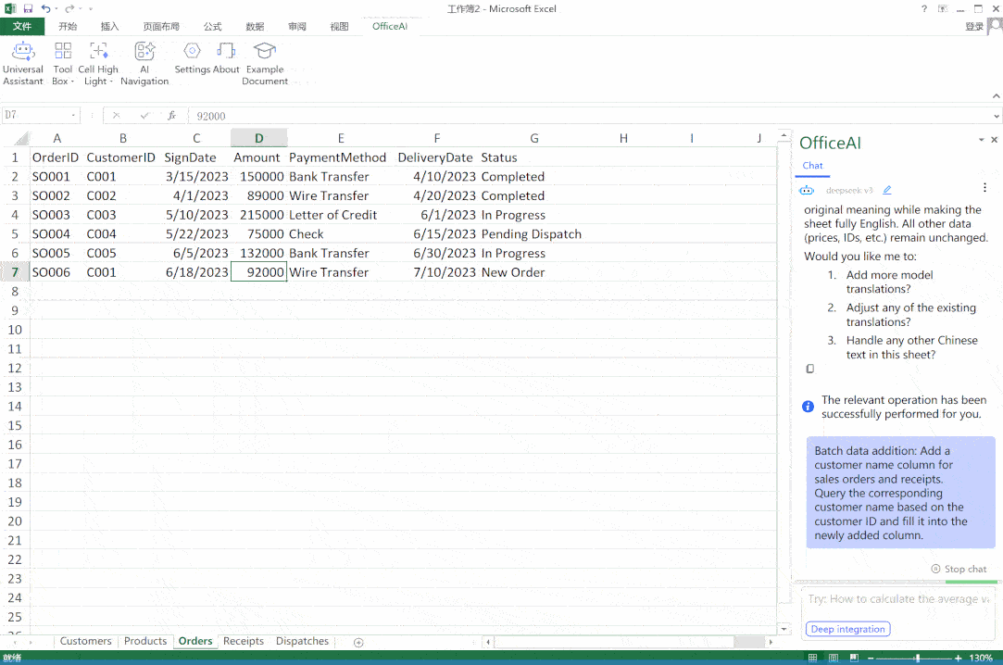Open the Name Box dropdown arrow
The height and width of the screenshot is (665, 1003).
point(74,116)
